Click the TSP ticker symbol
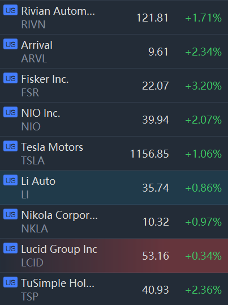The image size is (228, 305). (29, 296)
